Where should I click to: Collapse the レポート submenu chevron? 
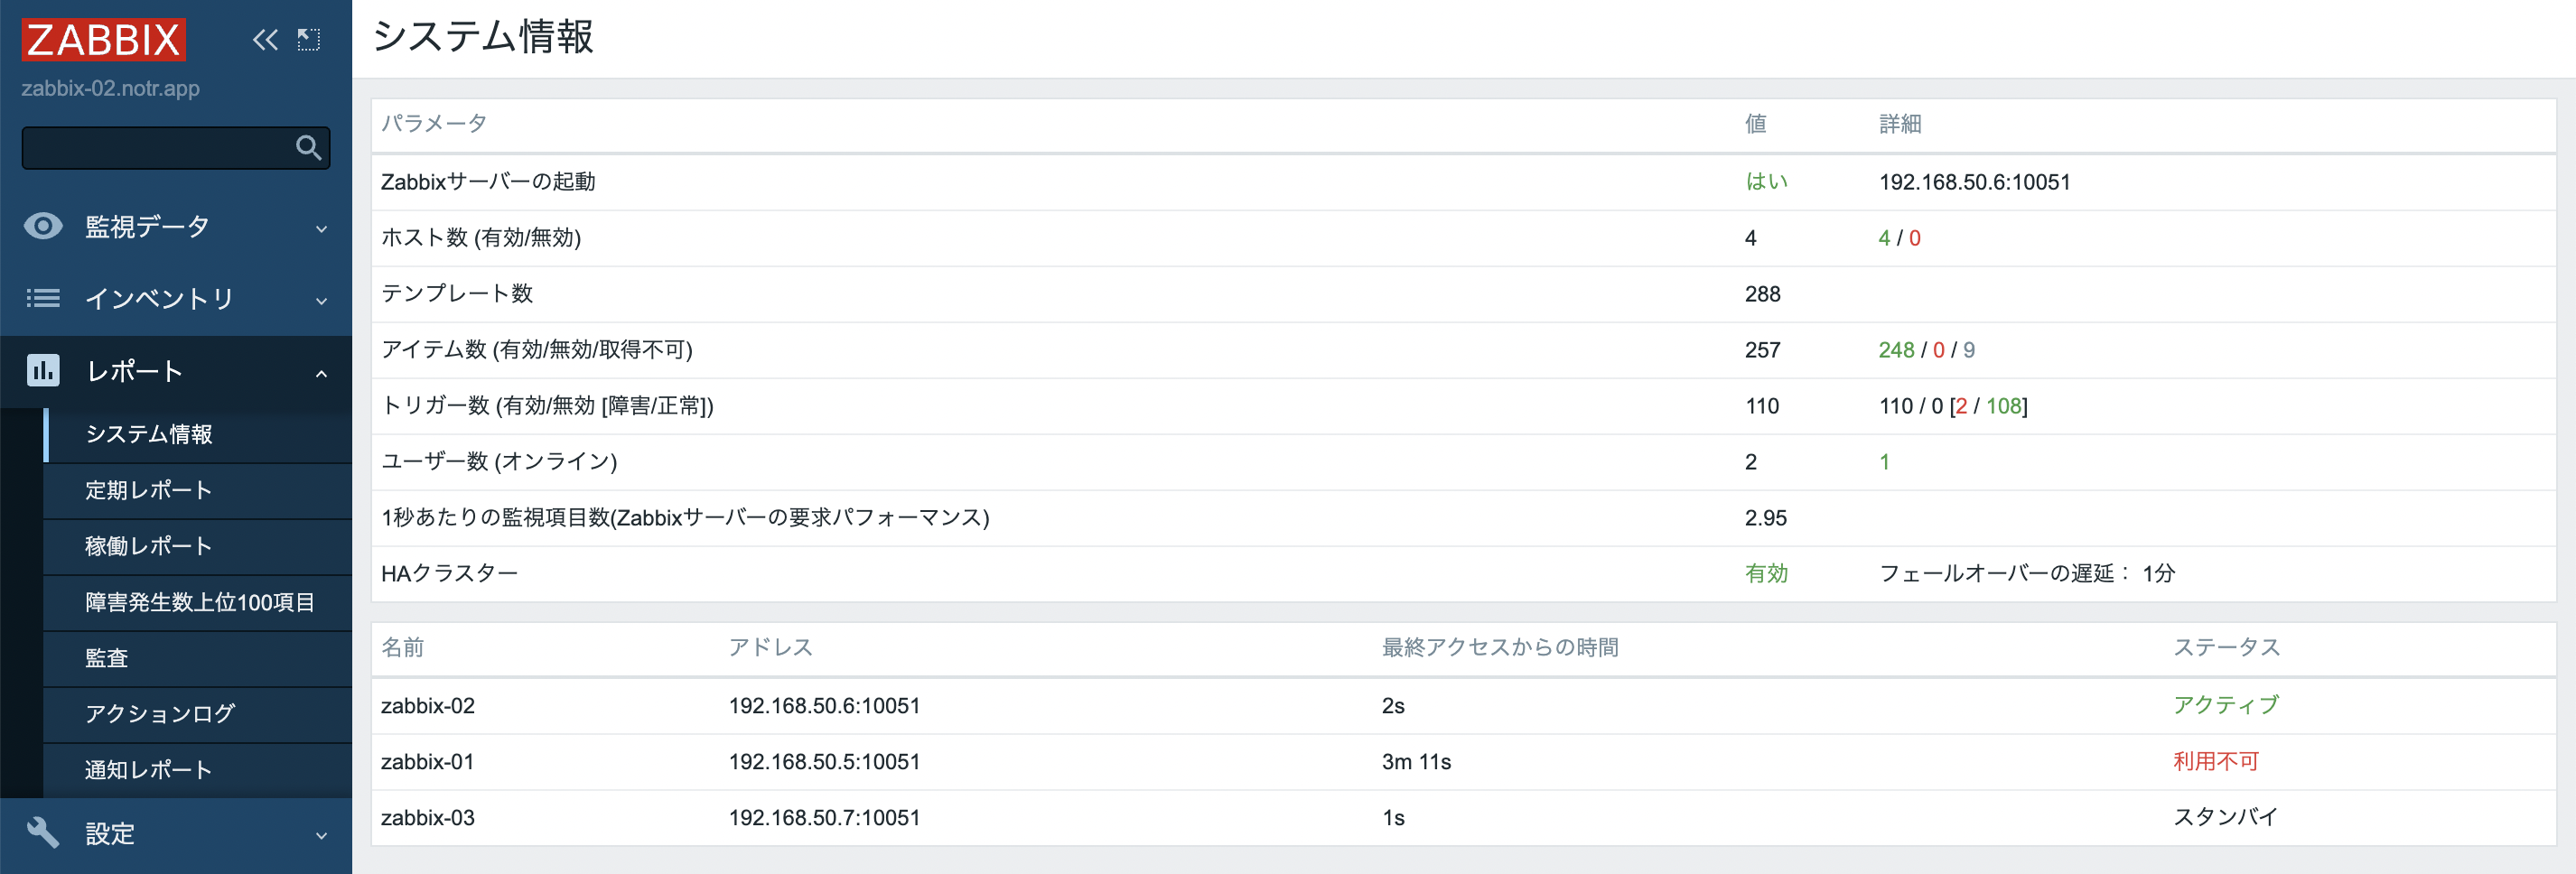click(x=320, y=372)
